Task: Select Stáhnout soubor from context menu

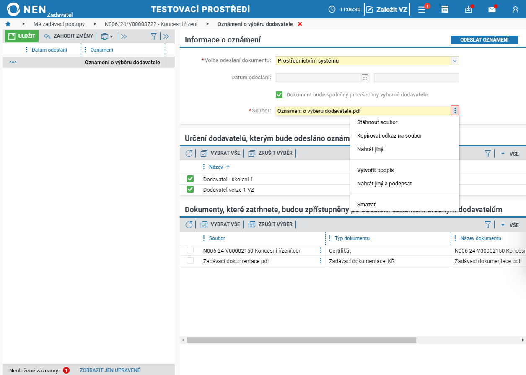Action: click(x=377, y=122)
